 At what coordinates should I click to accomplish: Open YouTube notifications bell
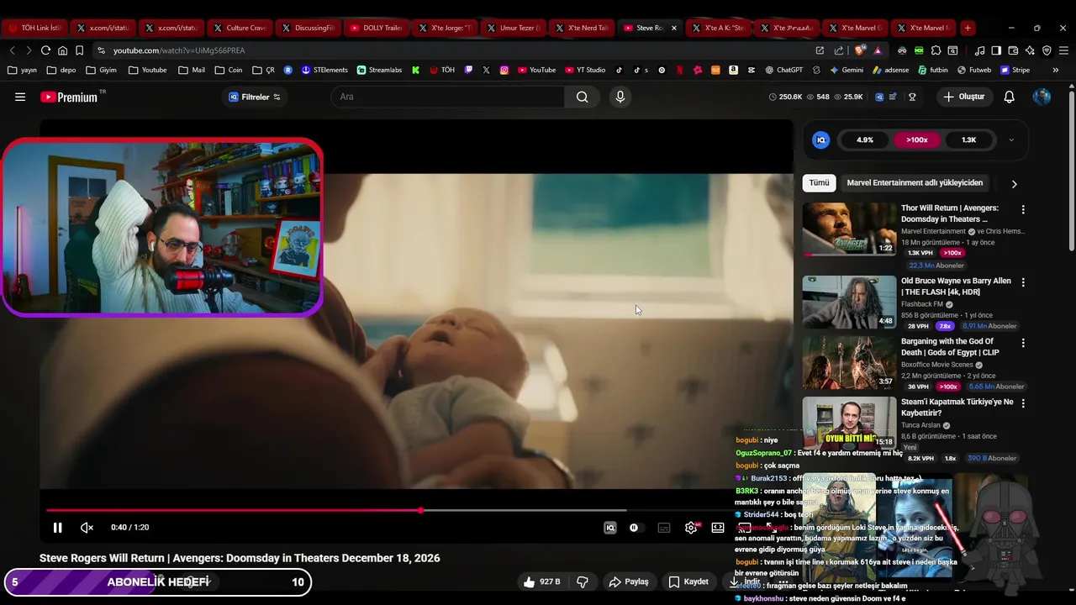point(1010,97)
